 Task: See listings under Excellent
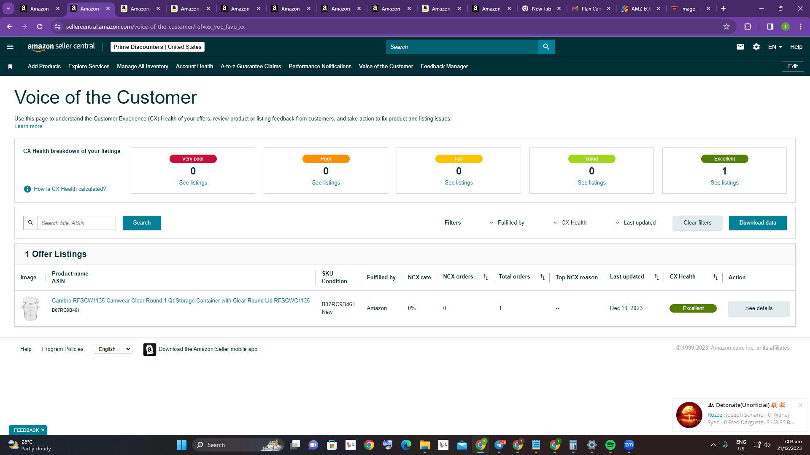[725, 183]
